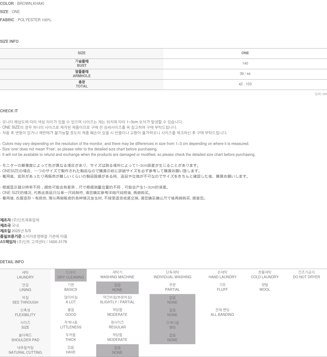Click the WOOL lining option
The height and width of the screenshot is (357, 327).
[x=265, y=287]
